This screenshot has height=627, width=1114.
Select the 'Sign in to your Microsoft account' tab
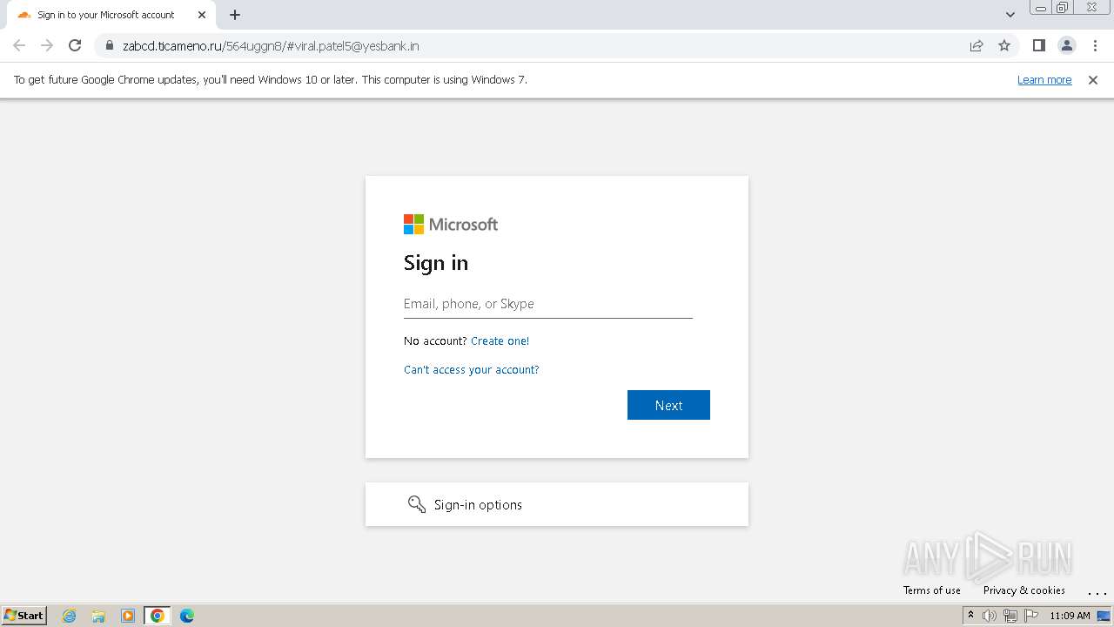click(x=111, y=15)
